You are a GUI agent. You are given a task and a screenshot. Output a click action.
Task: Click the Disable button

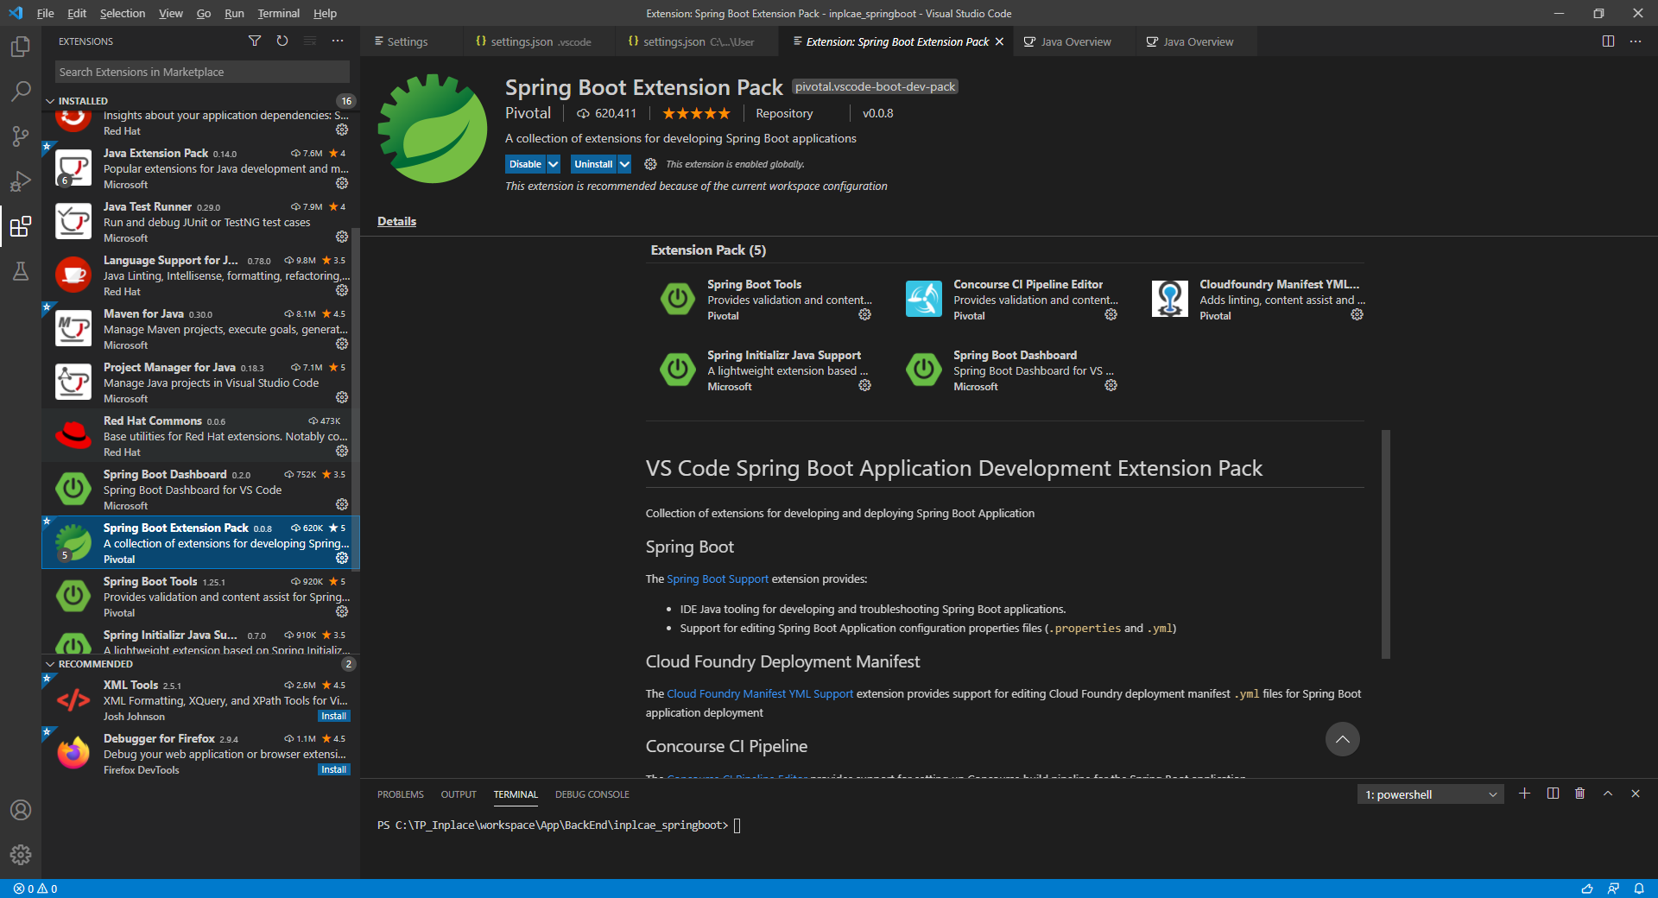525,164
